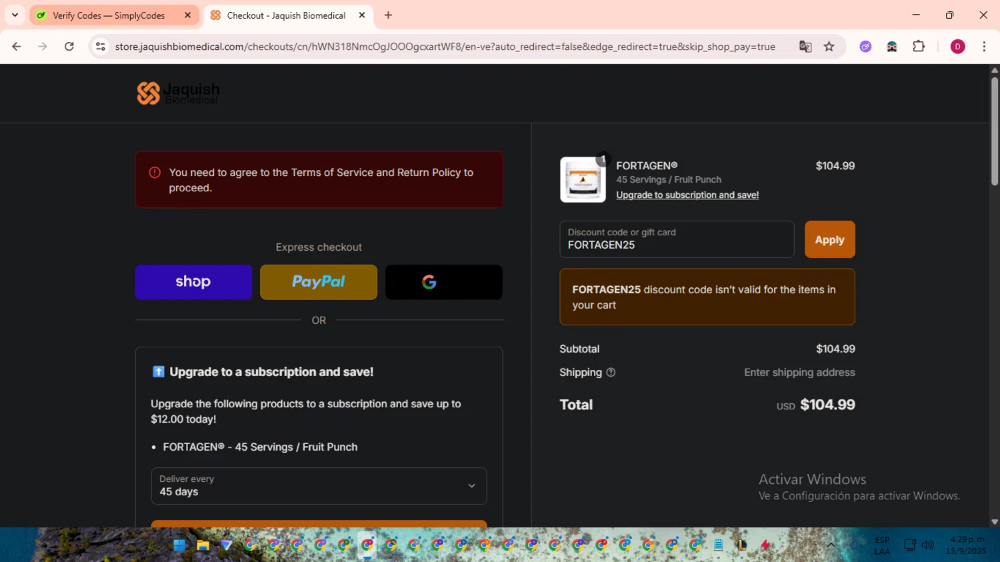1000x562 pixels.
Task: Open the volume speaker tray icon
Action: [927, 545]
